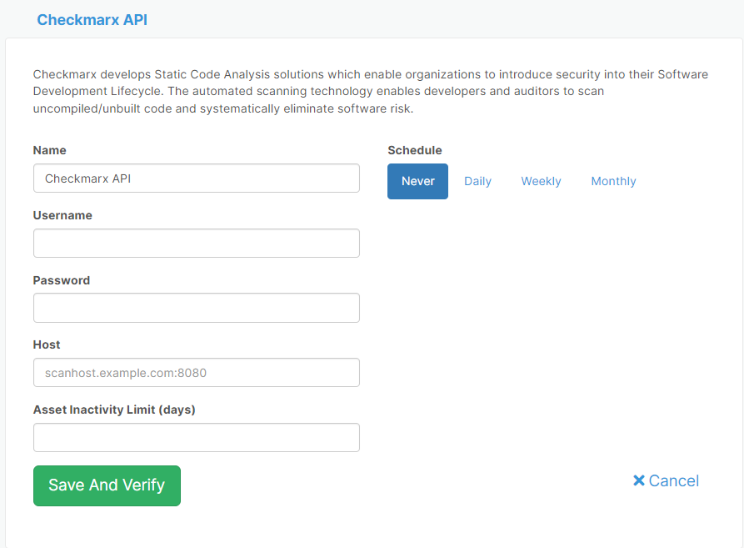Screen dimensions: 744x548
Task: Click the X icon beside Cancel
Action: 639,480
